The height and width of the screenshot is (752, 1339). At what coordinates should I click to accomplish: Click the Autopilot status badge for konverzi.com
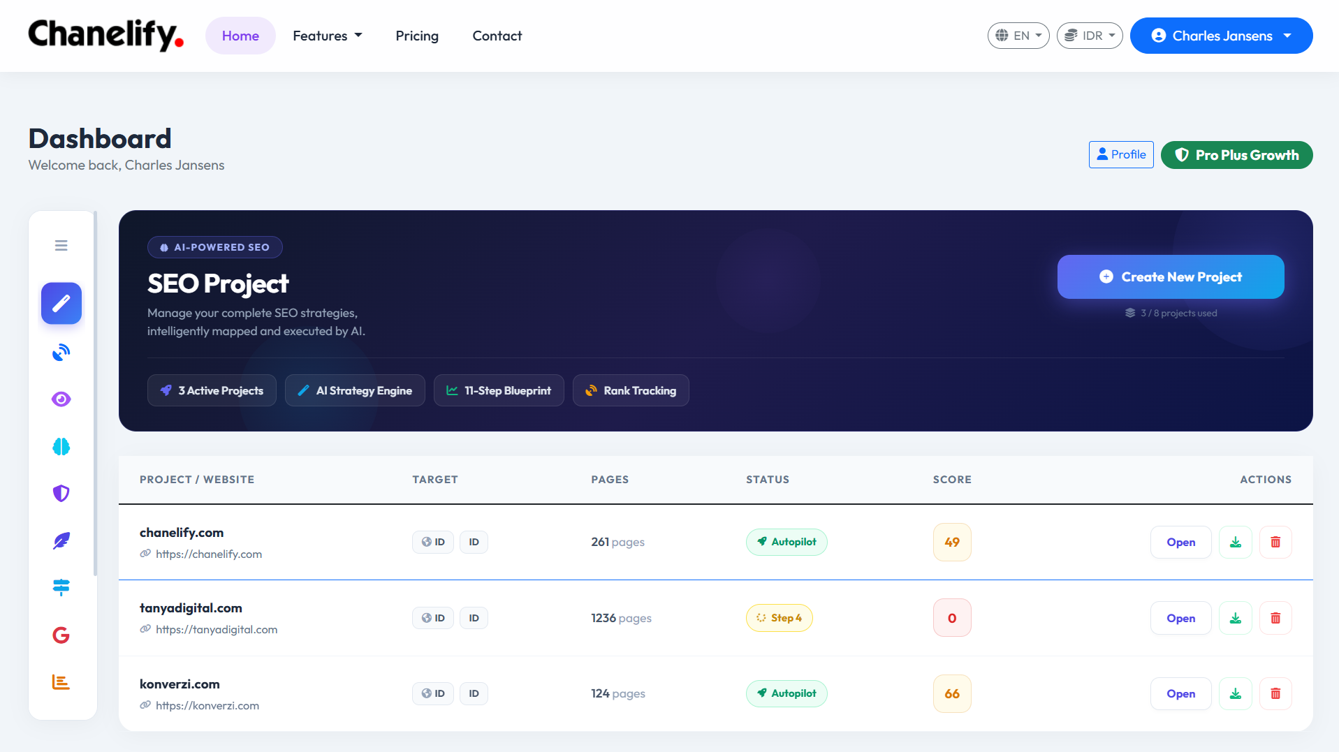(x=786, y=694)
